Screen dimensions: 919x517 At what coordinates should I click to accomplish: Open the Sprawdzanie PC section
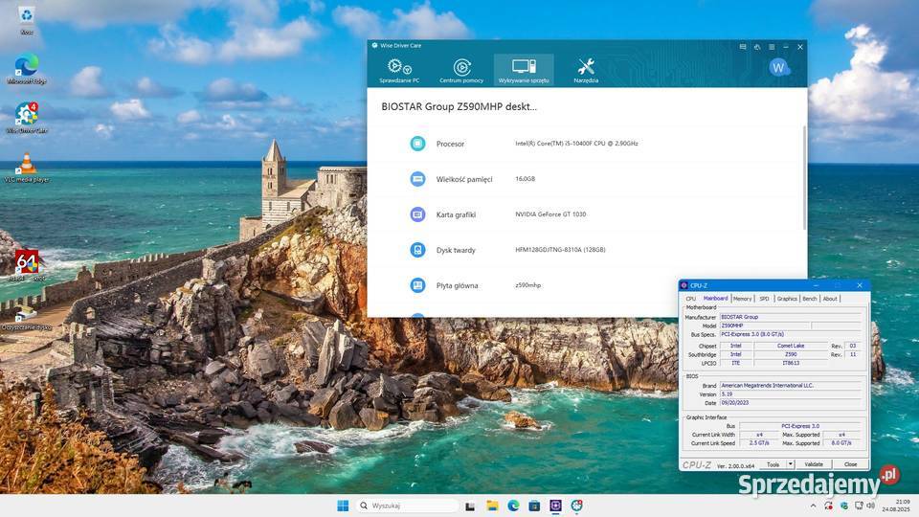(x=399, y=70)
